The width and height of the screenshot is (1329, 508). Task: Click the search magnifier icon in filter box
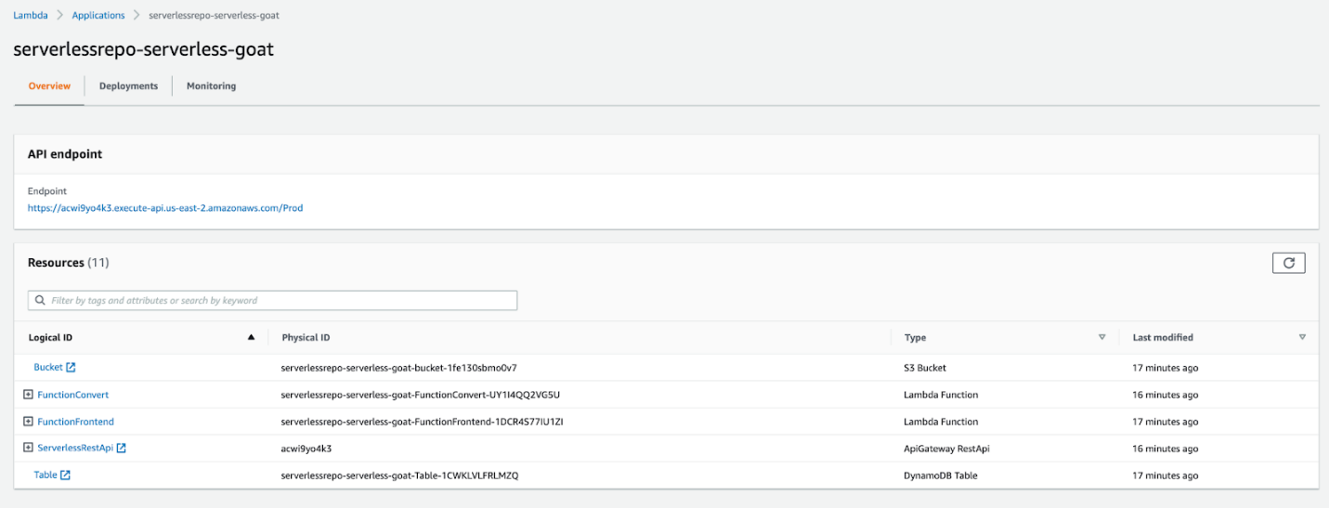40,301
